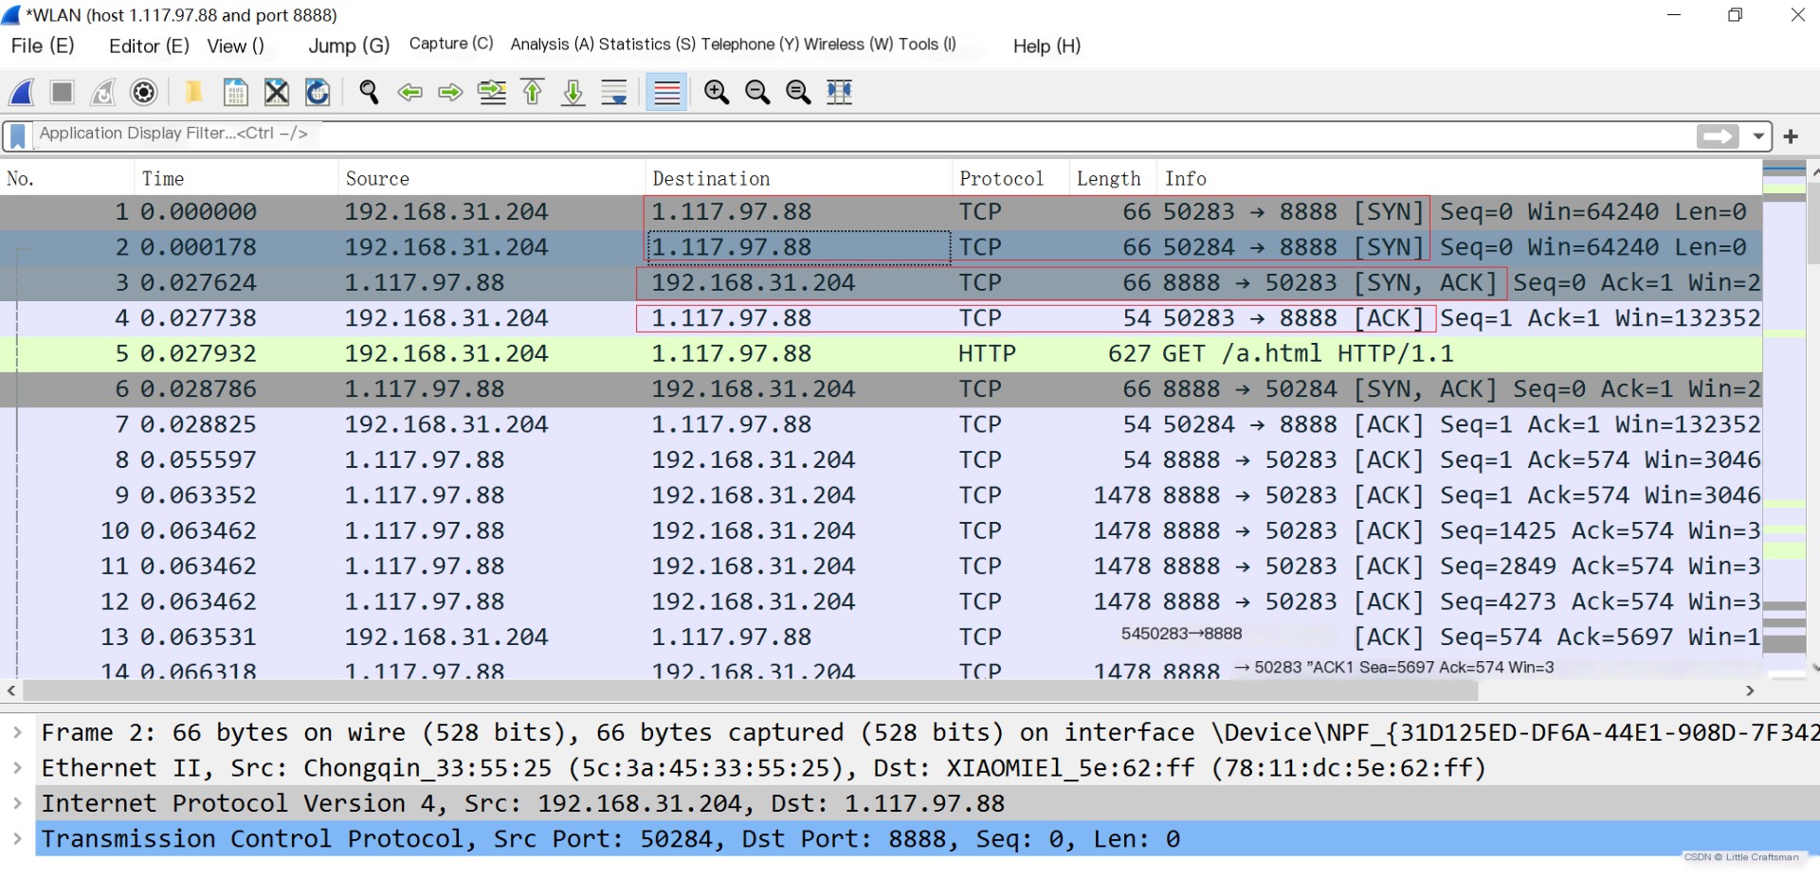Viewport: 1820px width, 879px height.
Task: Open the Capture menu
Action: [x=451, y=44]
